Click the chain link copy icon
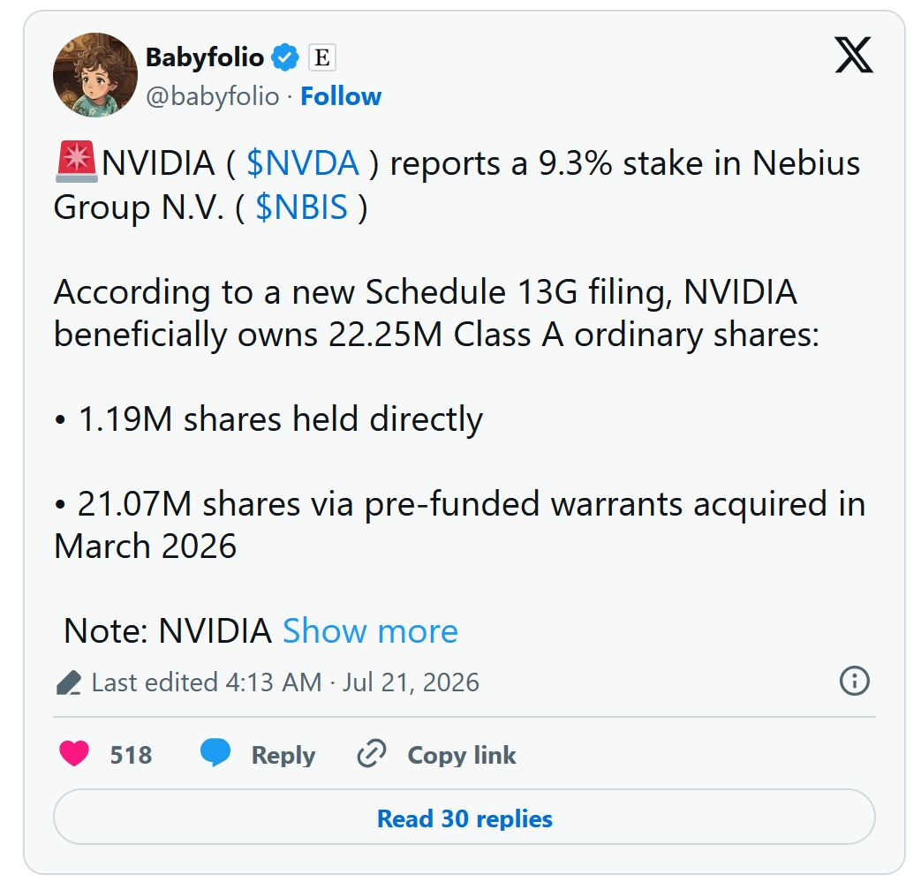 [x=371, y=753]
